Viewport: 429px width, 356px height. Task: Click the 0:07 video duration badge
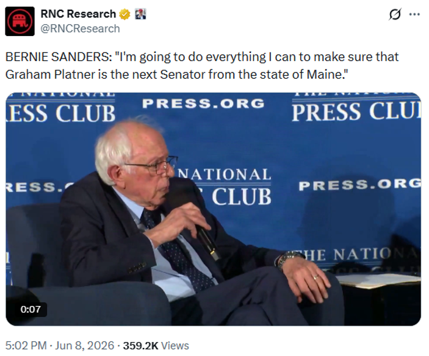[x=31, y=309]
